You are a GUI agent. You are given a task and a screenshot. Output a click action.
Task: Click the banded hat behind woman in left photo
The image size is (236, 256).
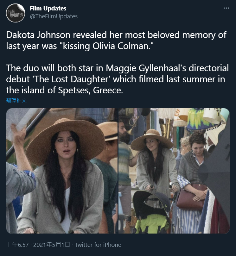[x=108, y=131]
